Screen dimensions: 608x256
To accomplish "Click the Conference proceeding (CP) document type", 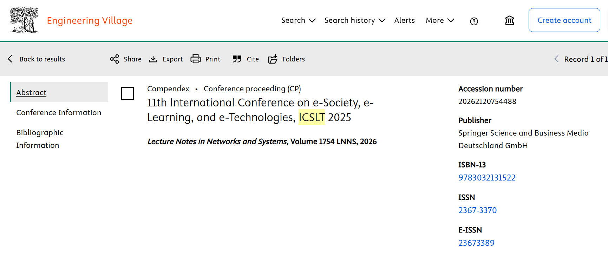I will tap(252, 89).
